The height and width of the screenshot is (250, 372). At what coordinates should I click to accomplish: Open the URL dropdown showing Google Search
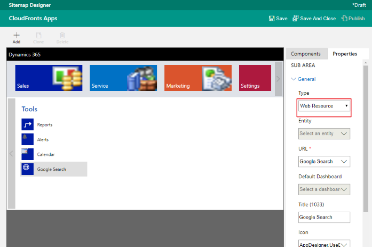click(324, 162)
